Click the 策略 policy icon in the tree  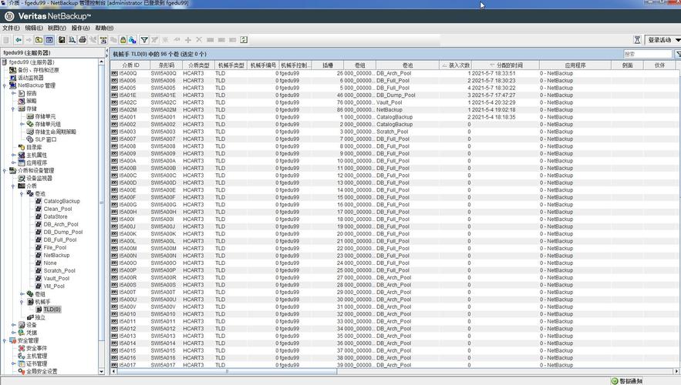(22, 101)
